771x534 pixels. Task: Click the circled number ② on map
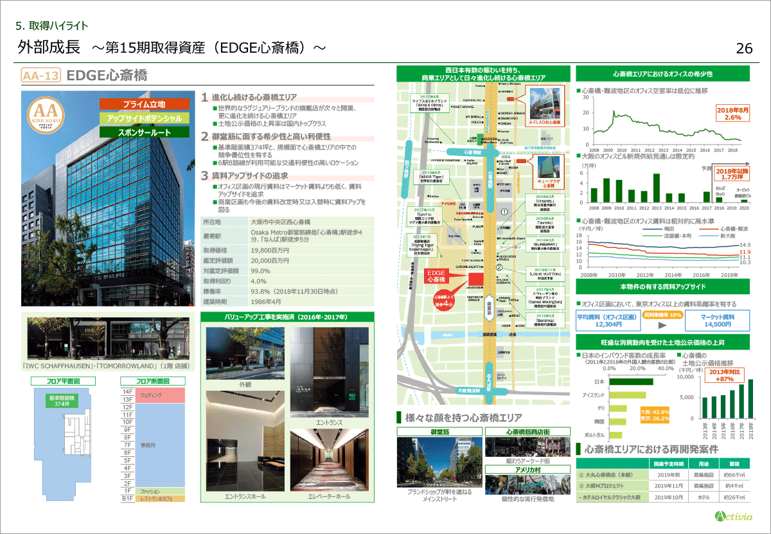coord(498,267)
